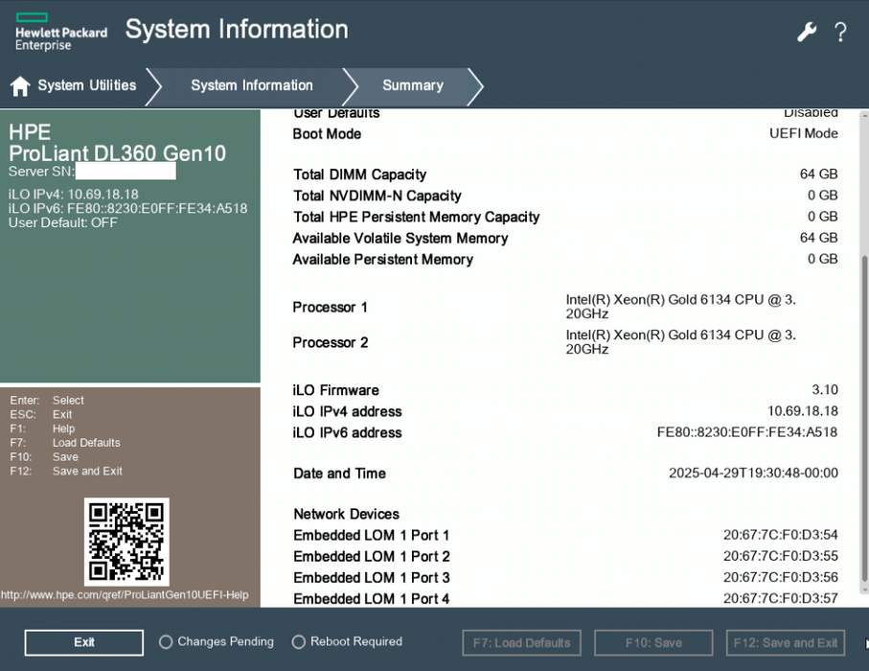Select Available Volatile System Memory label

tap(400, 239)
